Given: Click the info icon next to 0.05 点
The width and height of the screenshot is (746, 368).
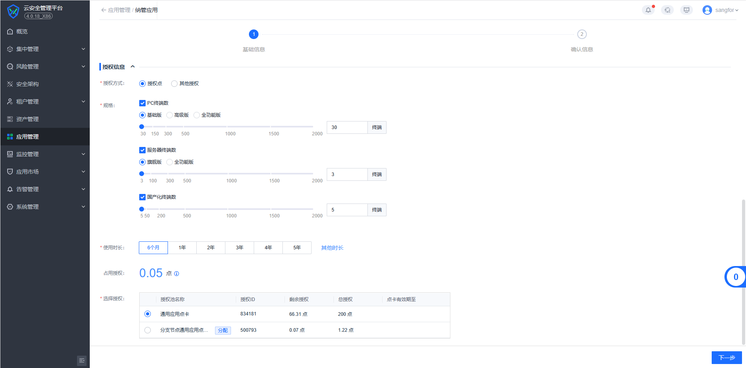Looking at the screenshot, I should [x=177, y=274].
